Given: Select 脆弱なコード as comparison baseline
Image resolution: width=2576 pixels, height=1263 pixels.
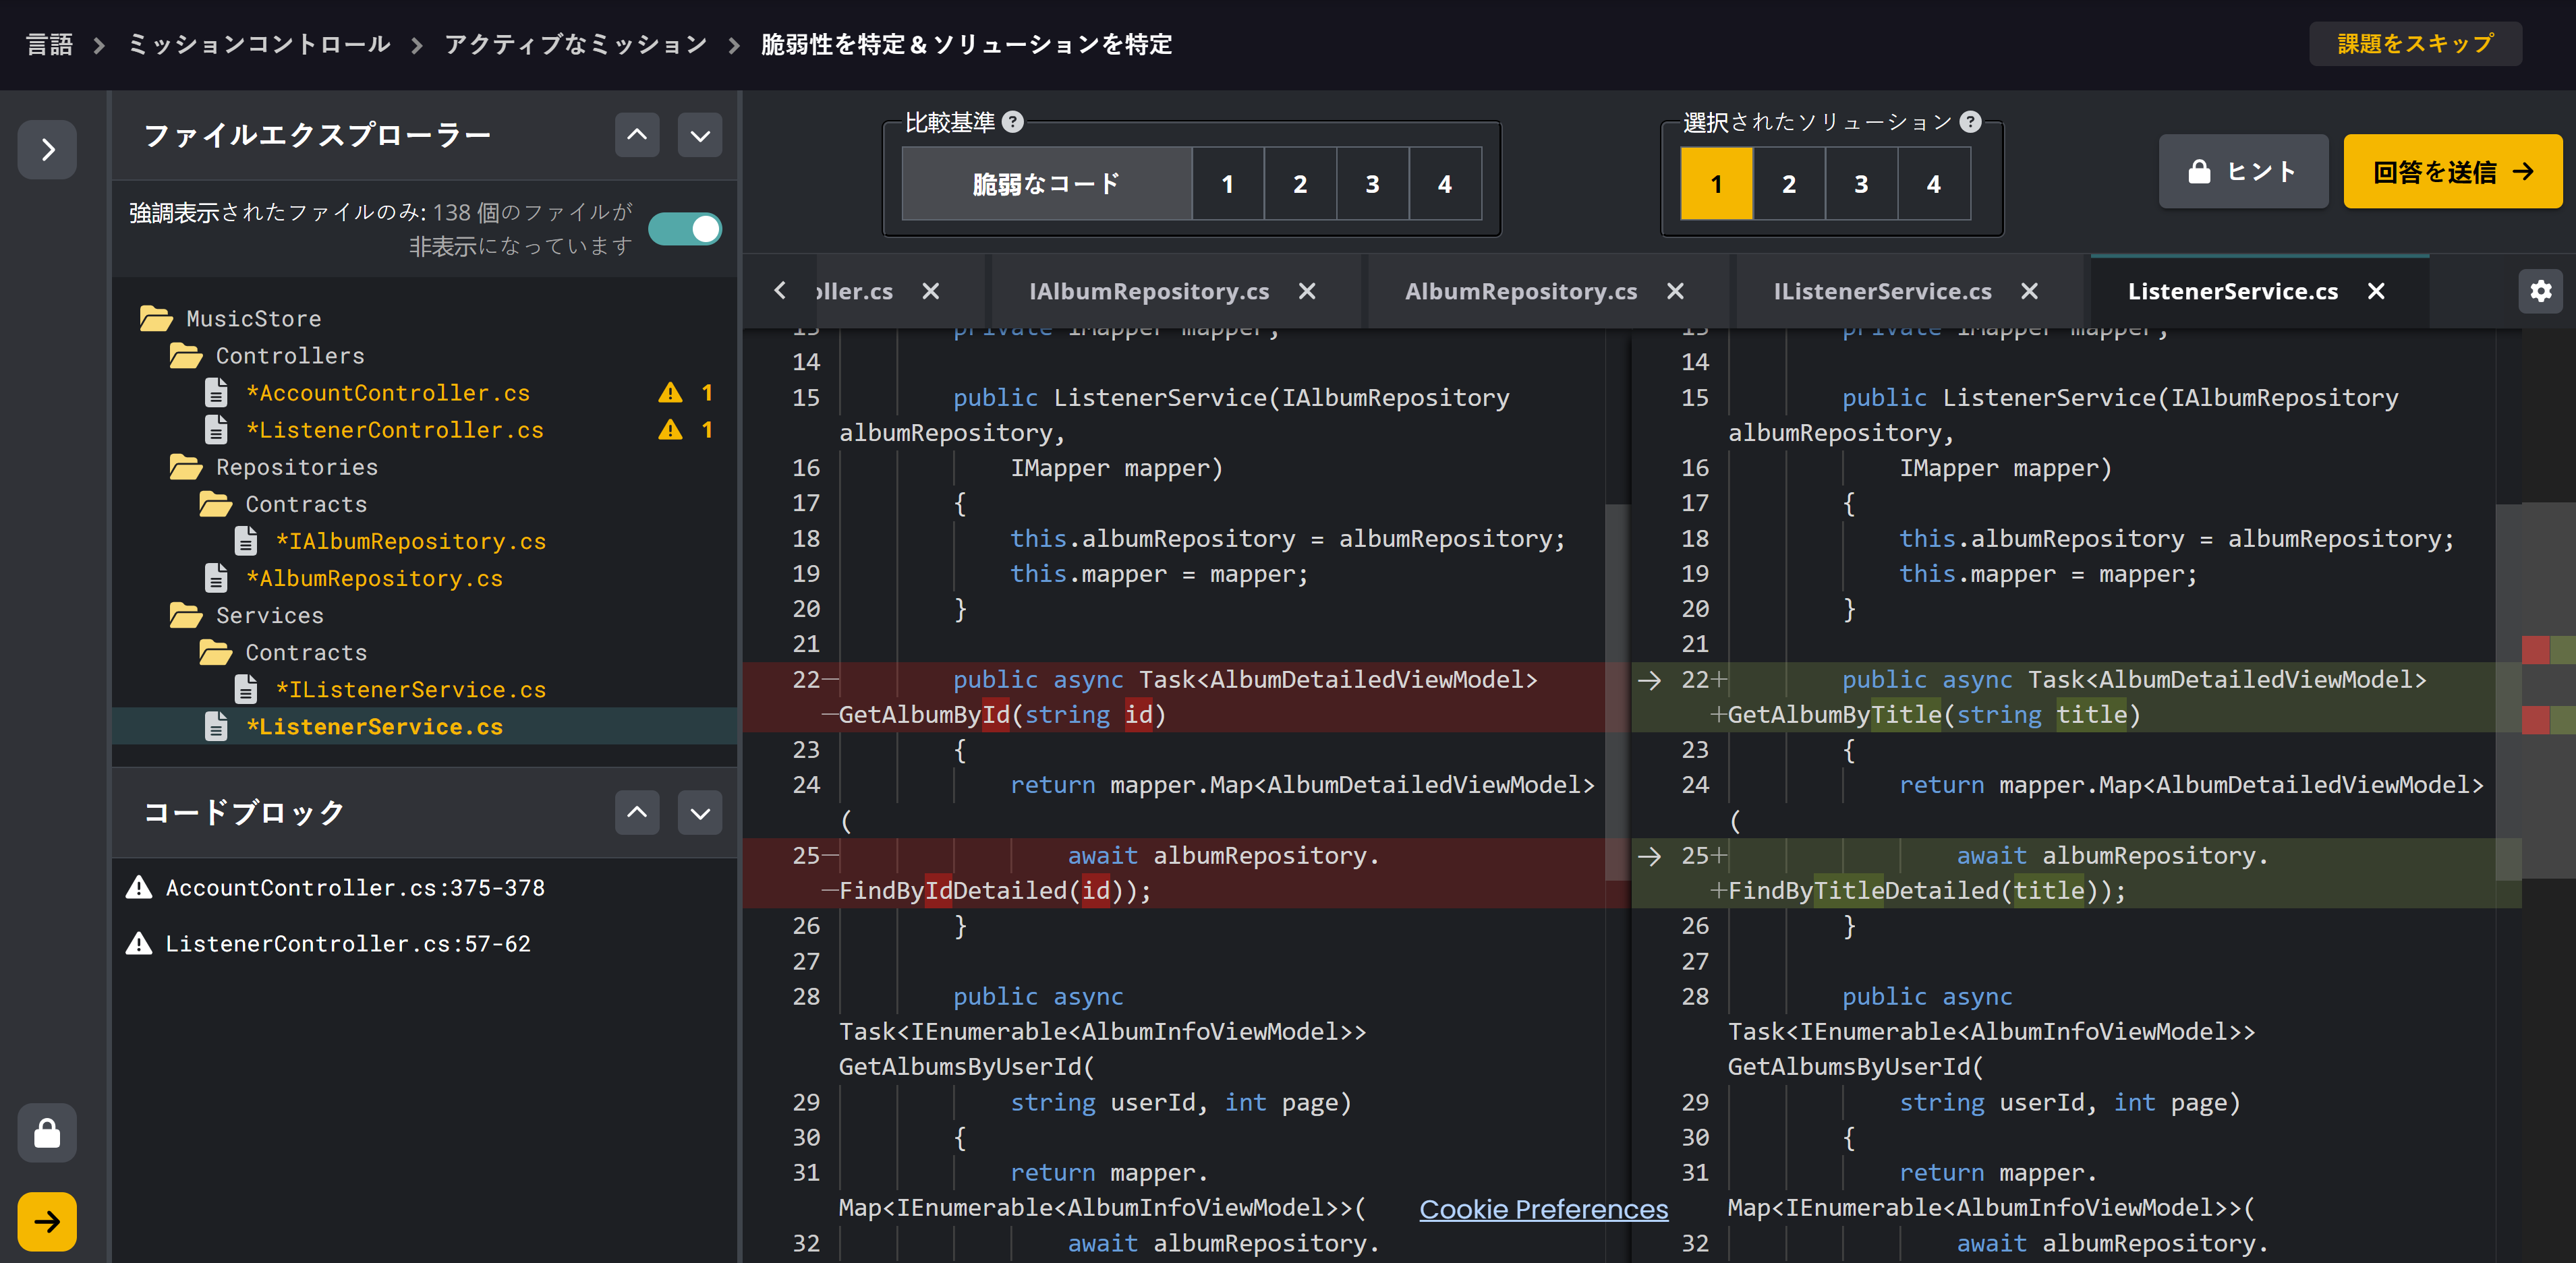Looking at the screenshot, I should click(1046, 183).
